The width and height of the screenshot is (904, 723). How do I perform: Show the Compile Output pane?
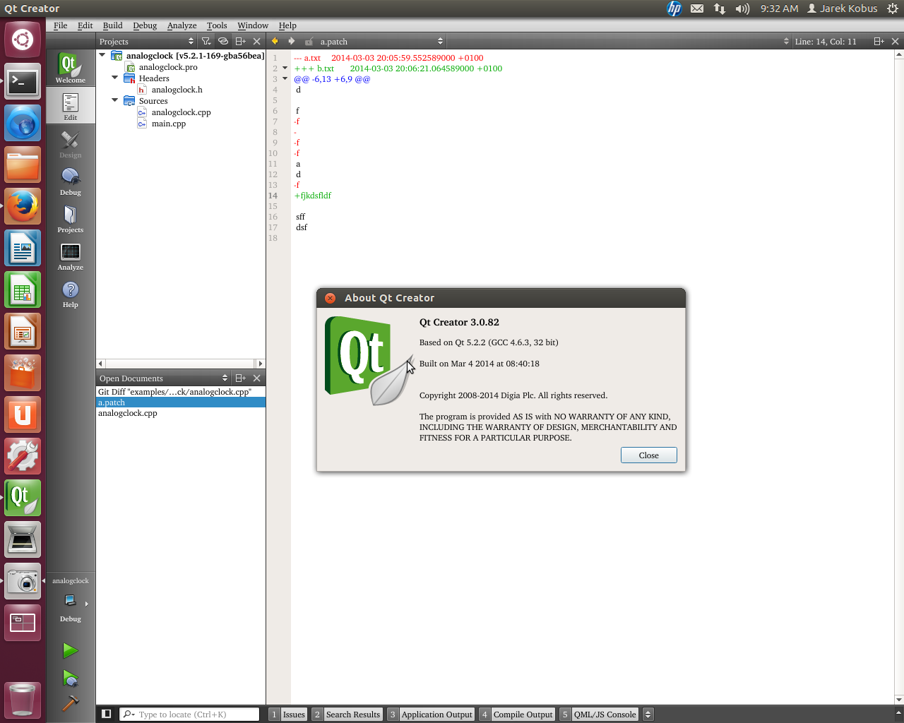[x=517, y=714]
